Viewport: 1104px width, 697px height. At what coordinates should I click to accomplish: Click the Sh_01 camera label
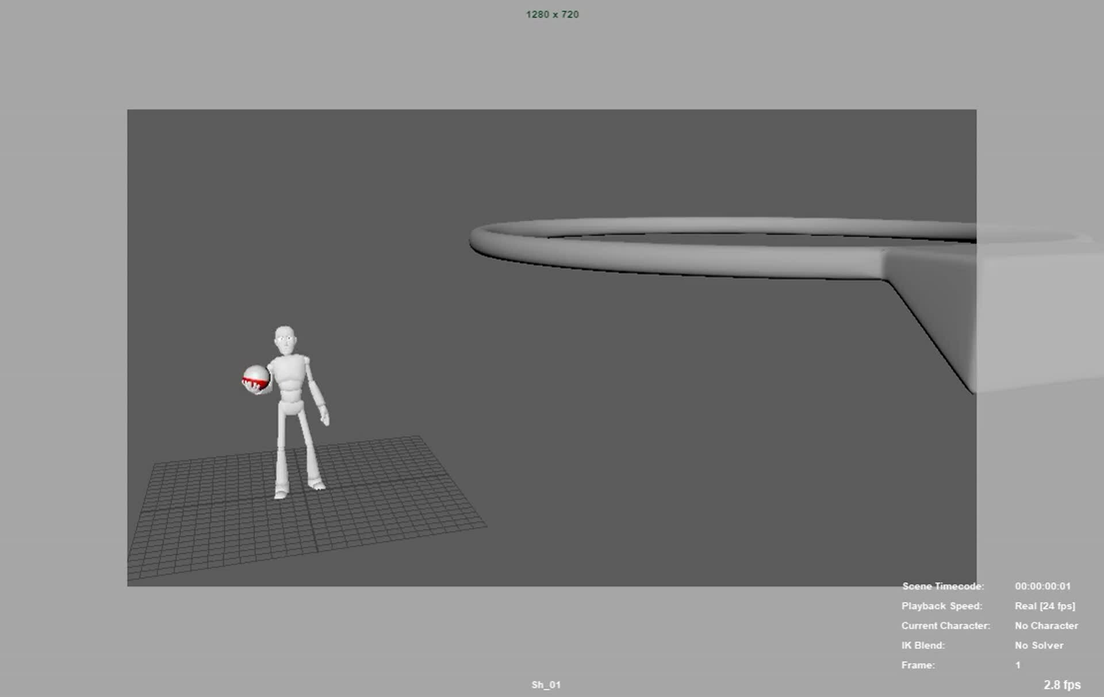(x=546, y=685)
